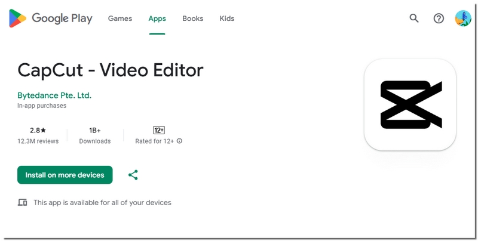Image resolution: width=478 pixels, height=241 pixels.
Task: Open the help question mark icon
Action: pos(439,18)
